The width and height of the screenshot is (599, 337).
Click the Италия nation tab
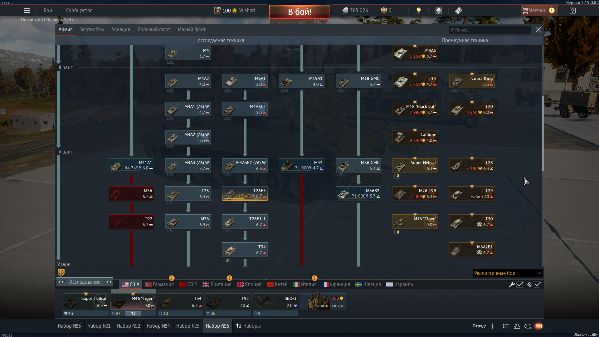(305, 285)
